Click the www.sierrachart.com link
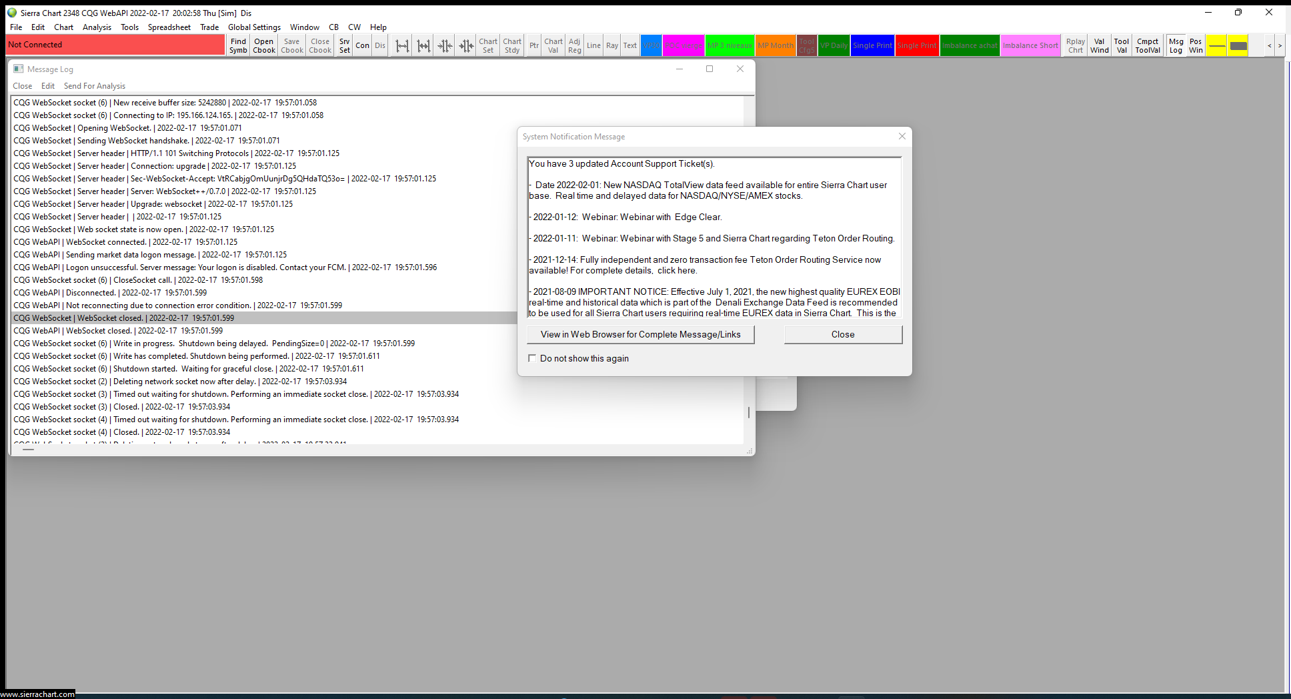 coord(38,694)
